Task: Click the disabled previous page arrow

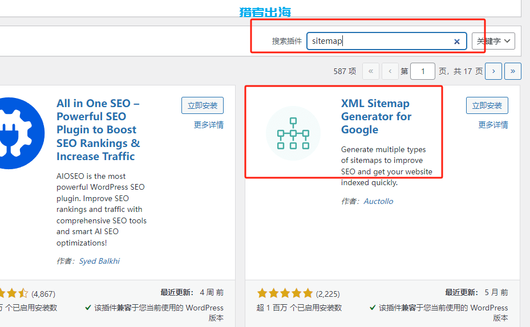Action: click(390, 71)
